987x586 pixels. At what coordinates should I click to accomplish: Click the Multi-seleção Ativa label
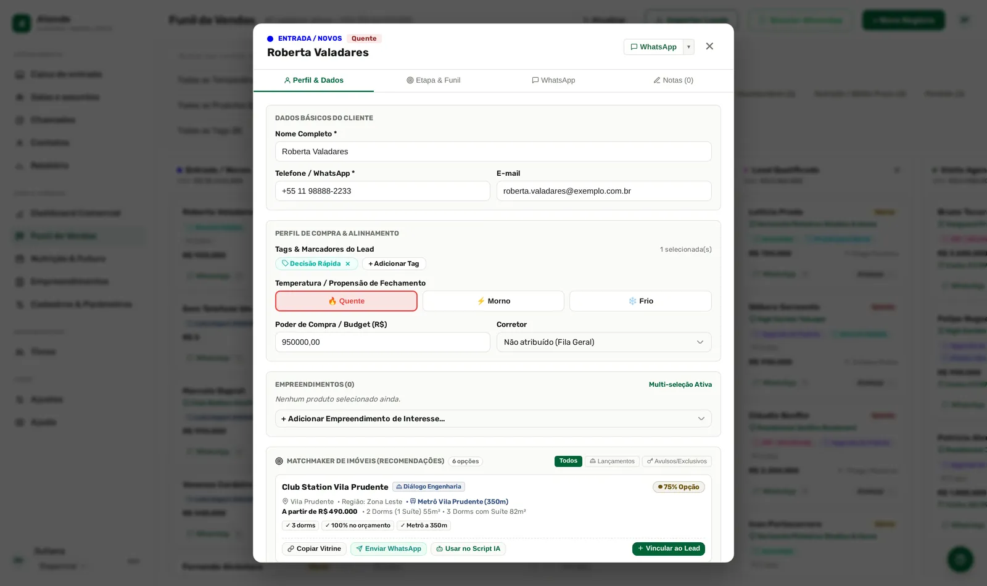coord(680,385)
